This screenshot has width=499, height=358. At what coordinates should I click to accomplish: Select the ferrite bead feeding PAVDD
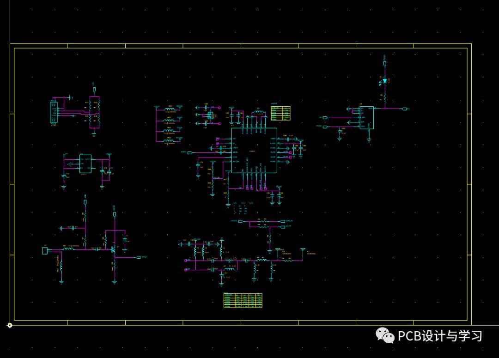[x=169, y=140]
